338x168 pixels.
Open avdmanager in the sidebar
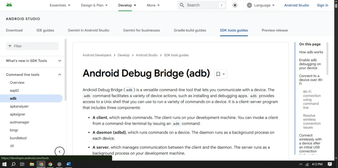(19, 122)
